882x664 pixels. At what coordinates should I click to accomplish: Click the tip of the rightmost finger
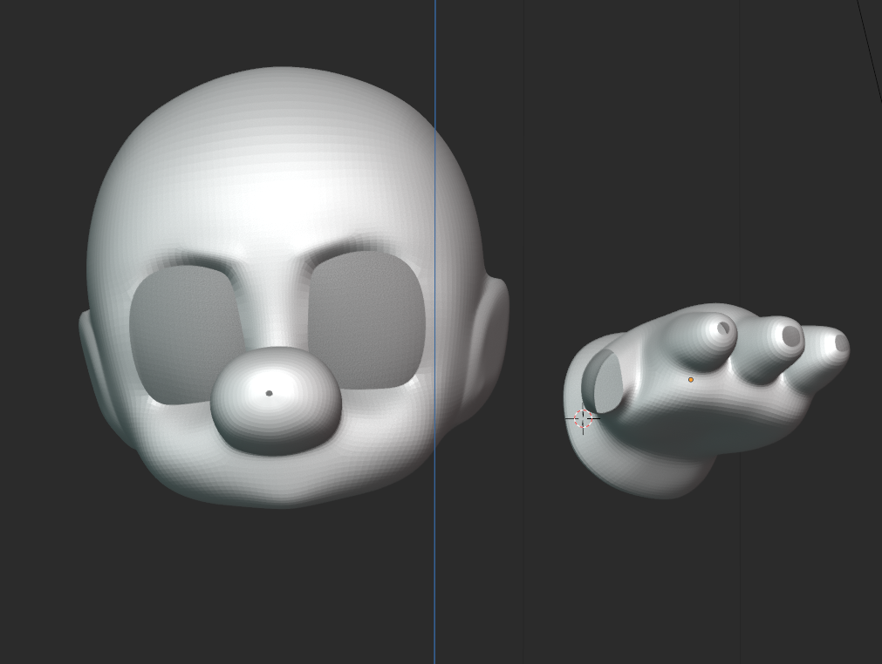click(x=841, y=343)
